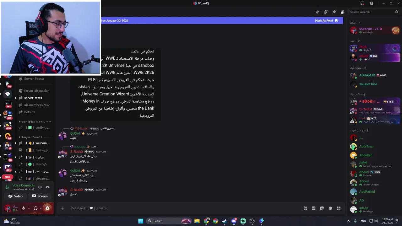Viewport: 402px width, 226px height.
Task: Click the NEW mentions indicator
Action: tap(8, 177)
